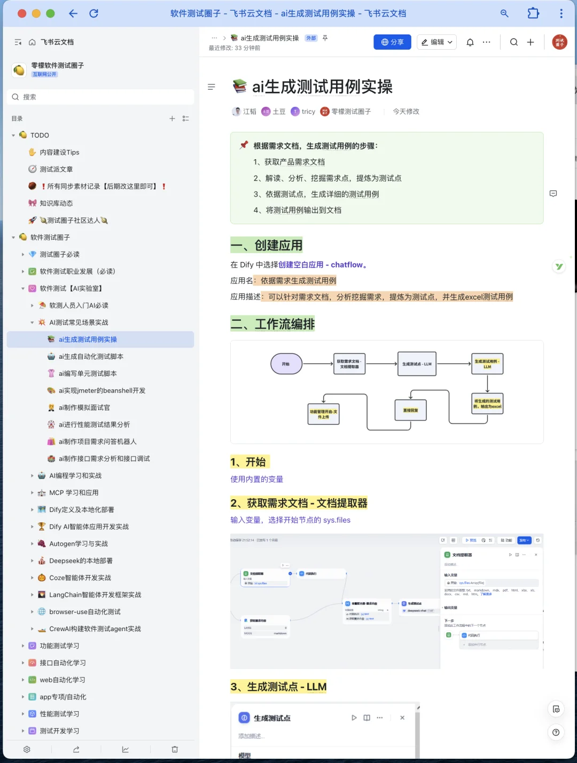Open notifications with the bell icon
577x763 pixels.
pos(470,42)
